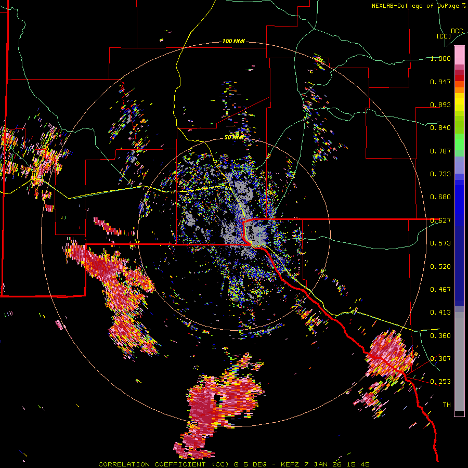The height and width of the screenshot is (468, 468).
Task: Click the 1.000 color scale value
Action: pos(440,58)
